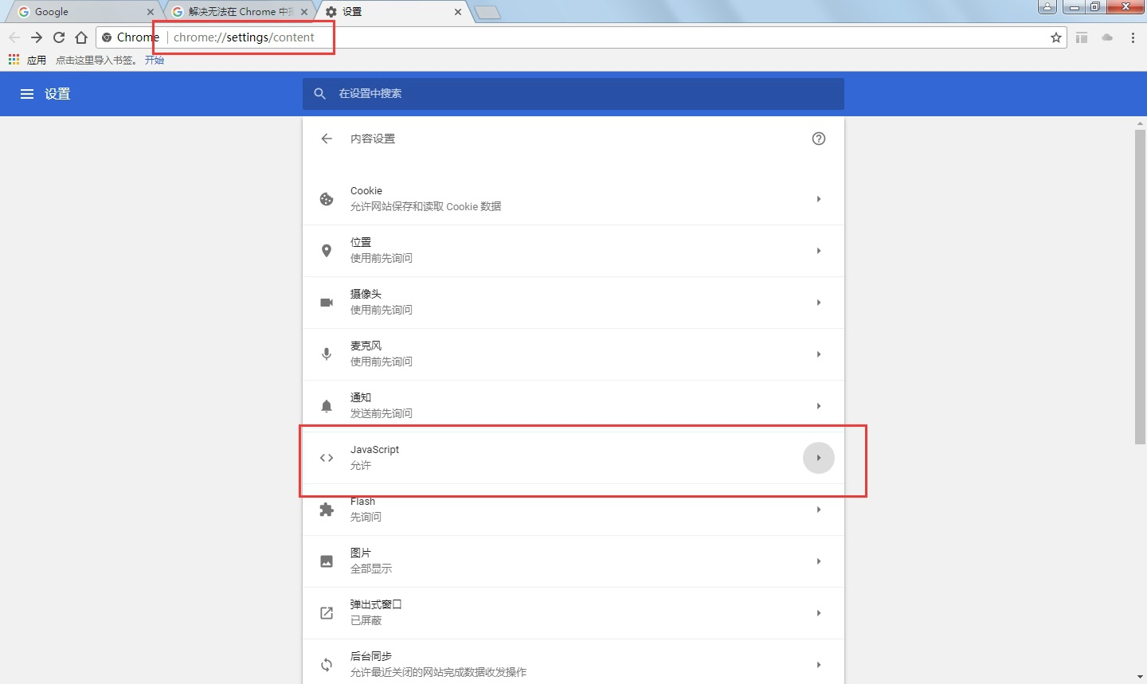Click the 全部显示 text under 图片
This screenshot has width=1147, height=684.
tap(371, 569)
